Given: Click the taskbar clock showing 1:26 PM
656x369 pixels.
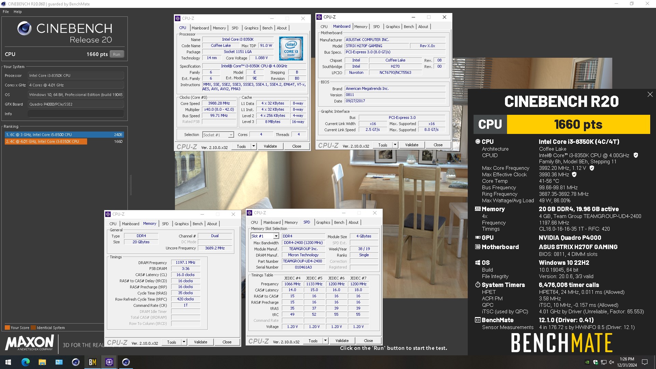Looking at the screenshot, I should coord(627,362).
